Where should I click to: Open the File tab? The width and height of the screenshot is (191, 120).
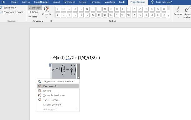(x=3, y=2)
